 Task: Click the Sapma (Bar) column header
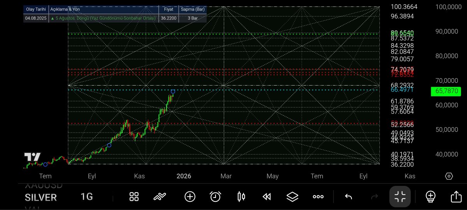pos(192,9)
